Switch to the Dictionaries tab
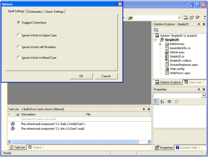This screenshot has width=208, height=157. tap(34, 11)
